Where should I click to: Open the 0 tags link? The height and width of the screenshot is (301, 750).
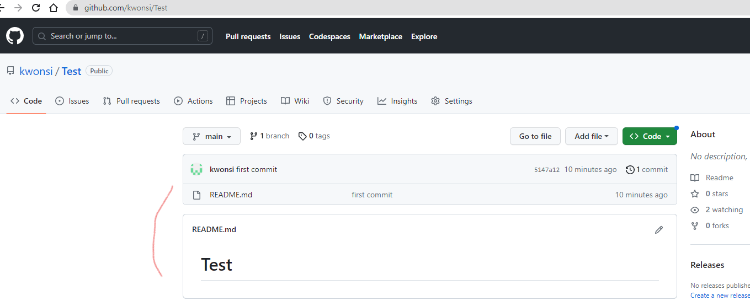tap(314, 136)
